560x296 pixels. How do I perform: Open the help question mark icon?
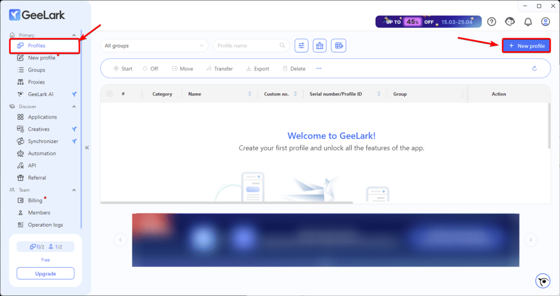pos(492,22)
